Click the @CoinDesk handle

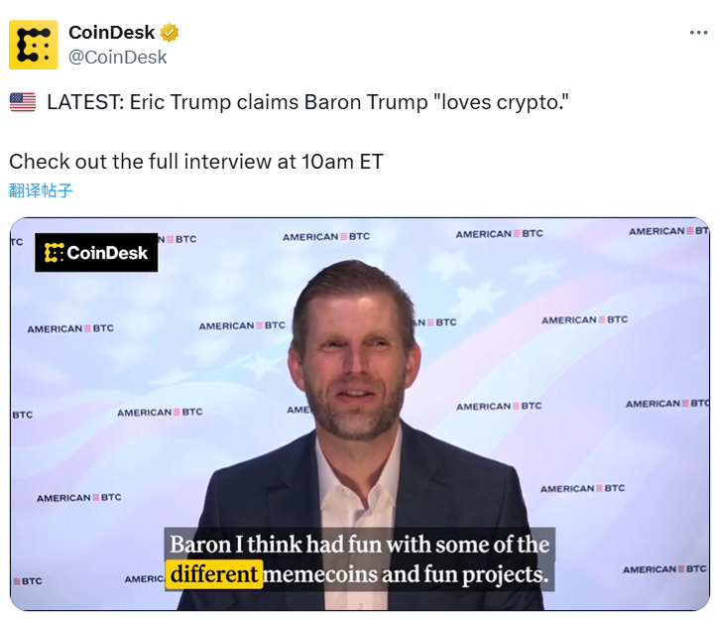pos(117,57)
